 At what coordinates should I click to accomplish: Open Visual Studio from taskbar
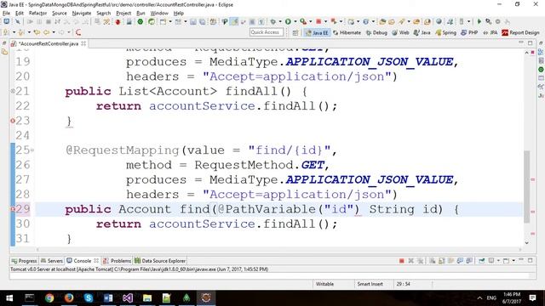[x=128, y=298]
